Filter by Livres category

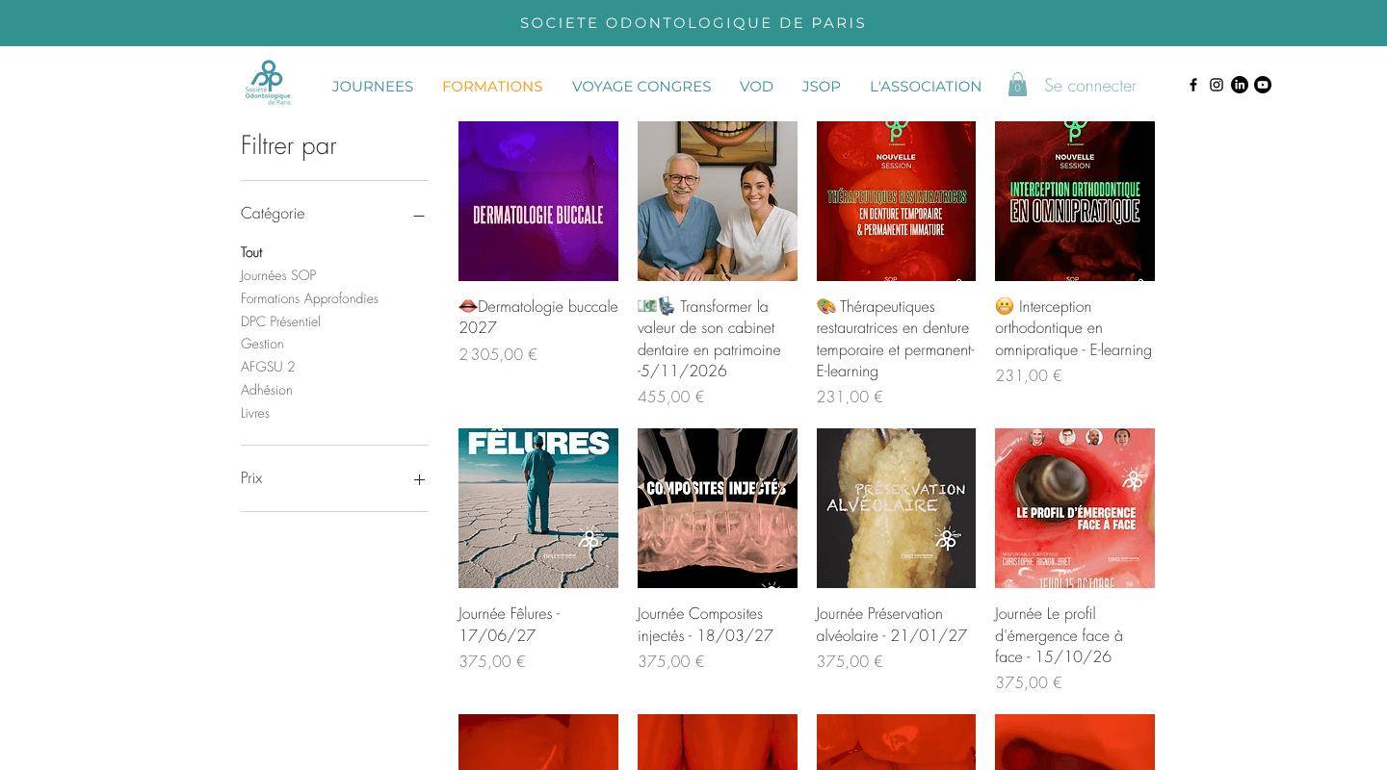click(x=255, y=413)
